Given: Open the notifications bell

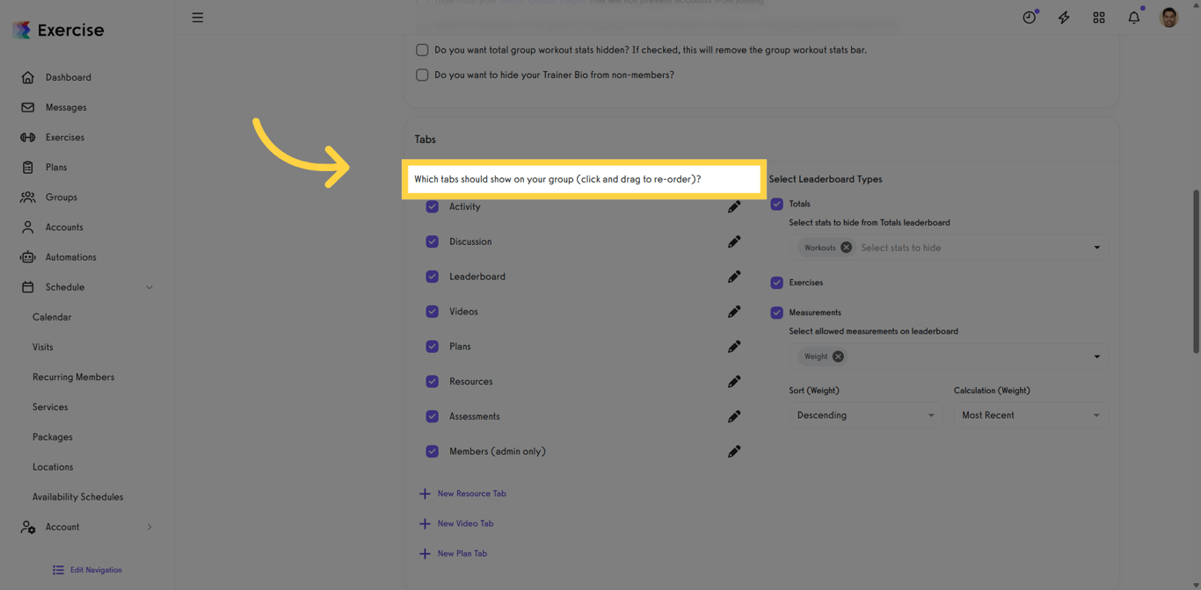Looking at the screenshot, I should point(1133,17).
